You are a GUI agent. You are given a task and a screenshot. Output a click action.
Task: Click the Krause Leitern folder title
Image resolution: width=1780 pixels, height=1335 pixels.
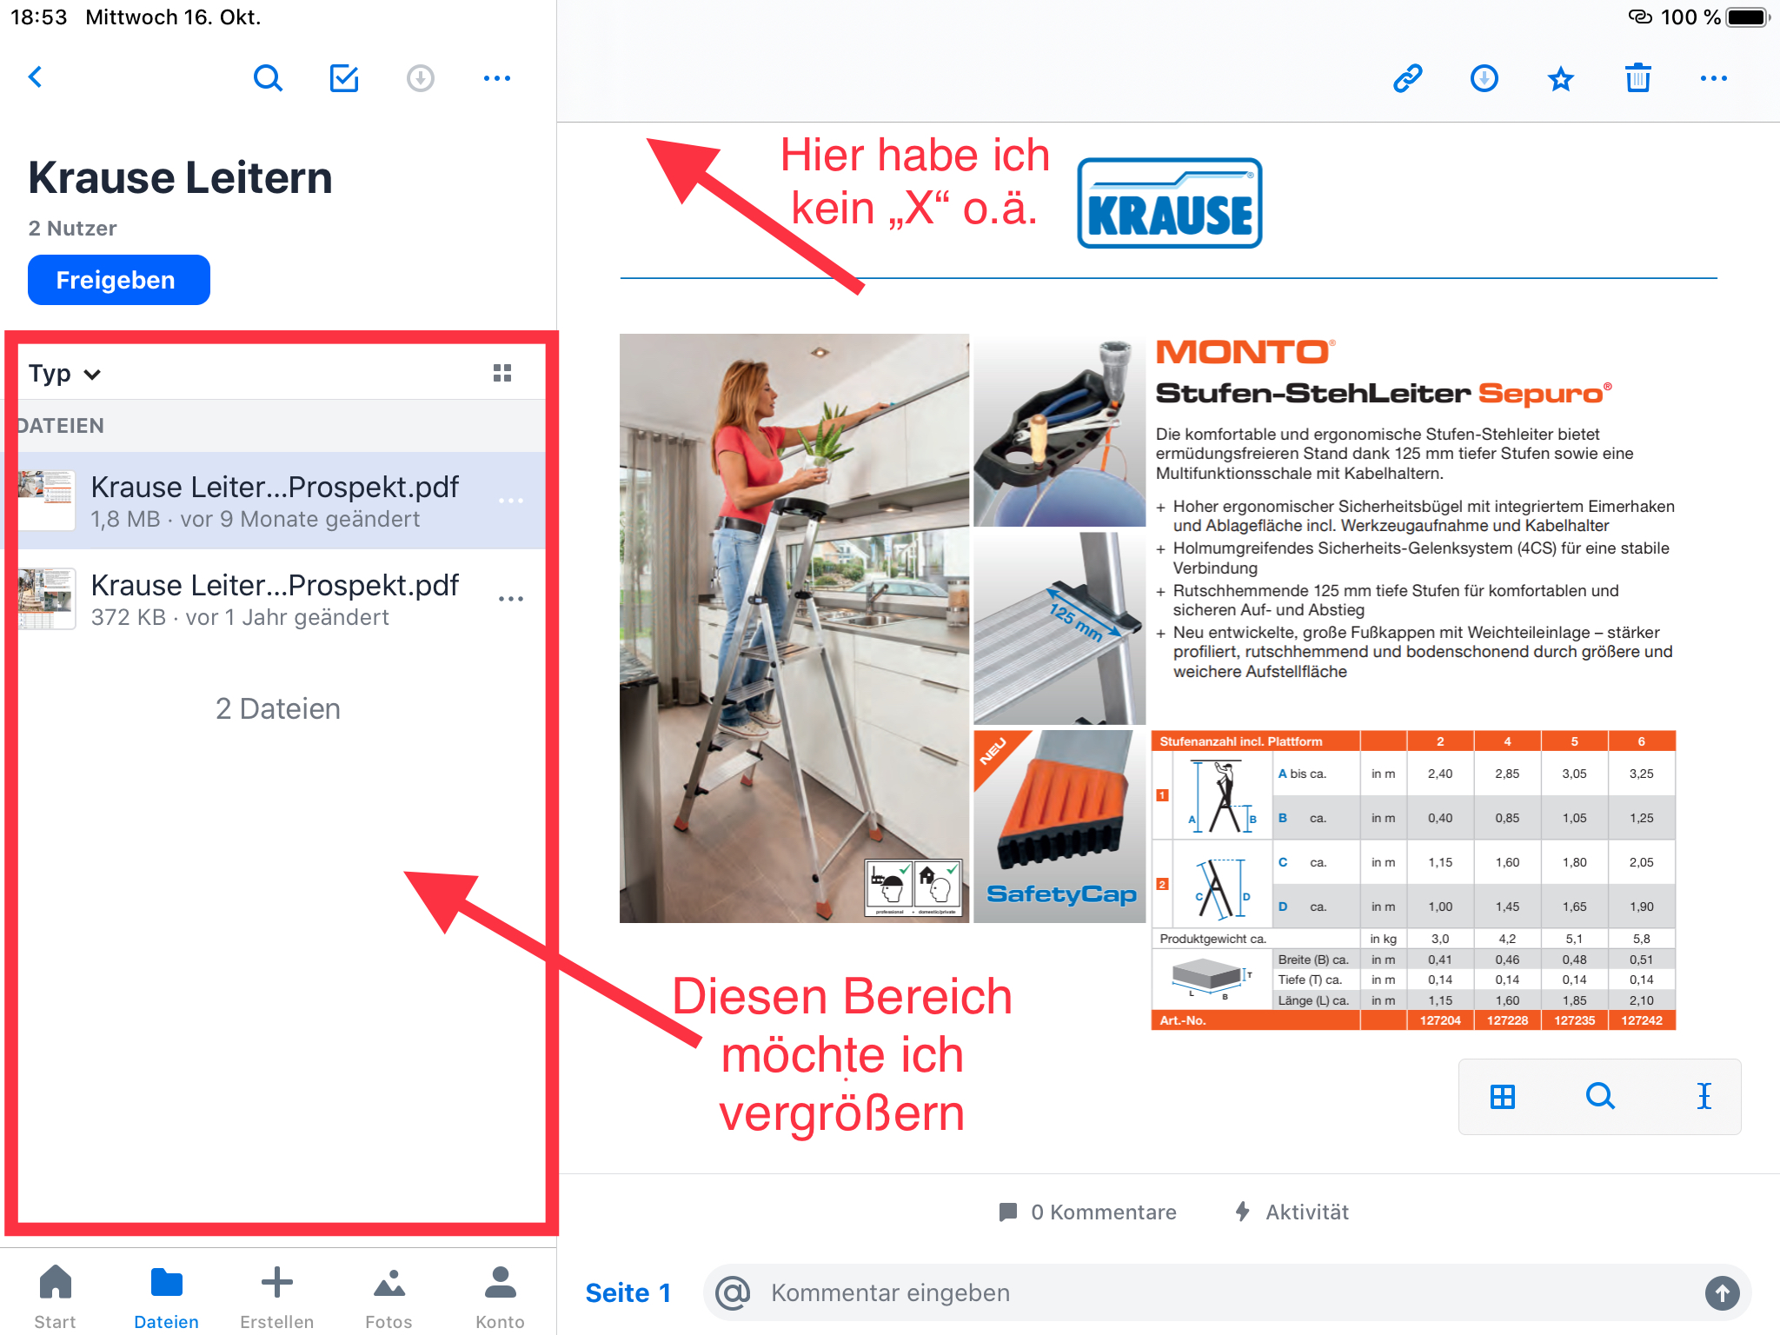(x=180, y=178)
